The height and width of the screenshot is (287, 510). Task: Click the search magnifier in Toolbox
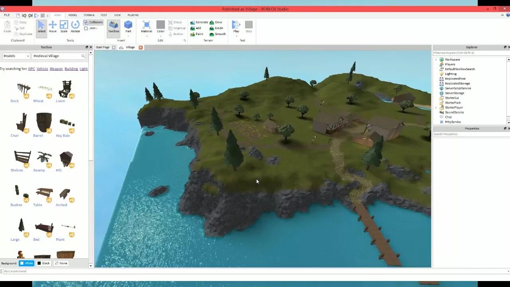coord(83,56)
